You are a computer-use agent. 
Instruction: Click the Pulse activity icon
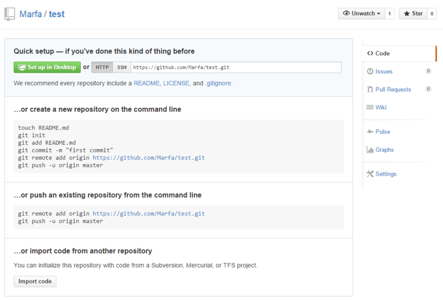[x=370, y=131]
